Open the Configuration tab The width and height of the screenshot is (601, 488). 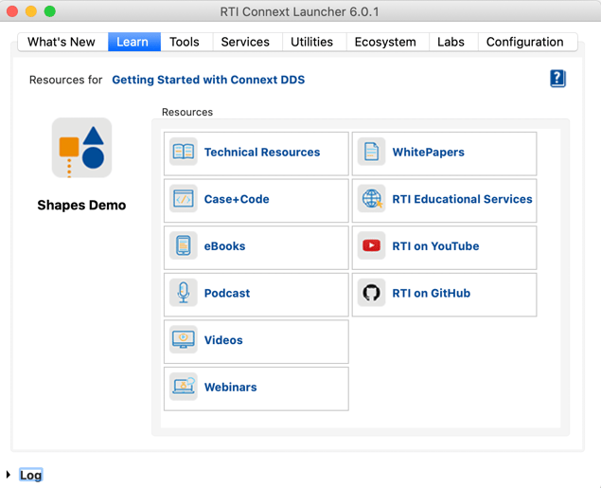[527, 42]
